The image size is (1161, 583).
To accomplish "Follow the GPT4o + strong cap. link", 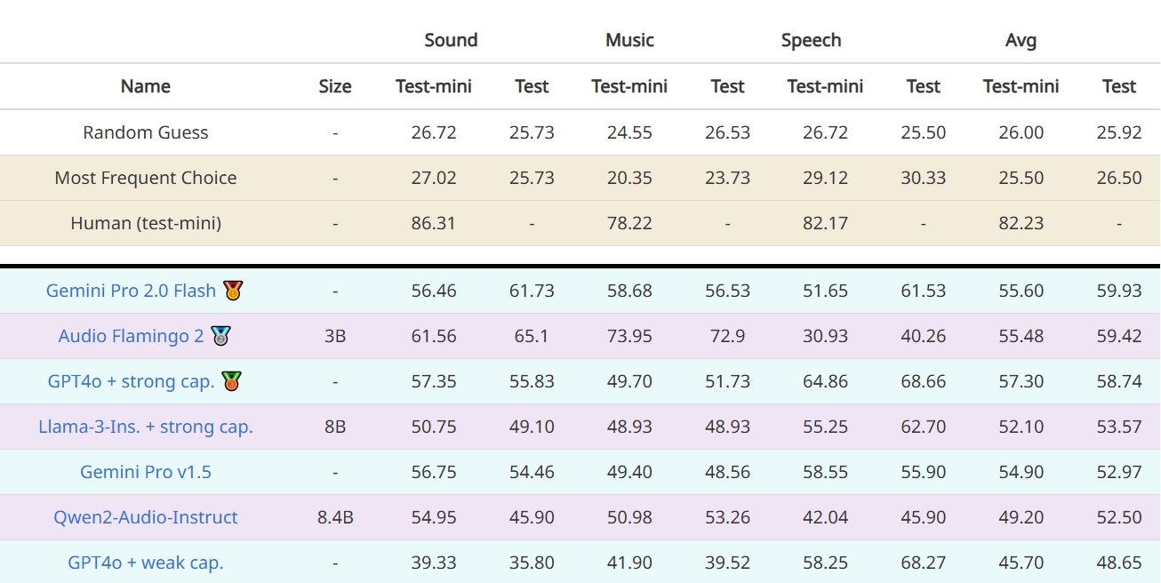I will (131, 381).
